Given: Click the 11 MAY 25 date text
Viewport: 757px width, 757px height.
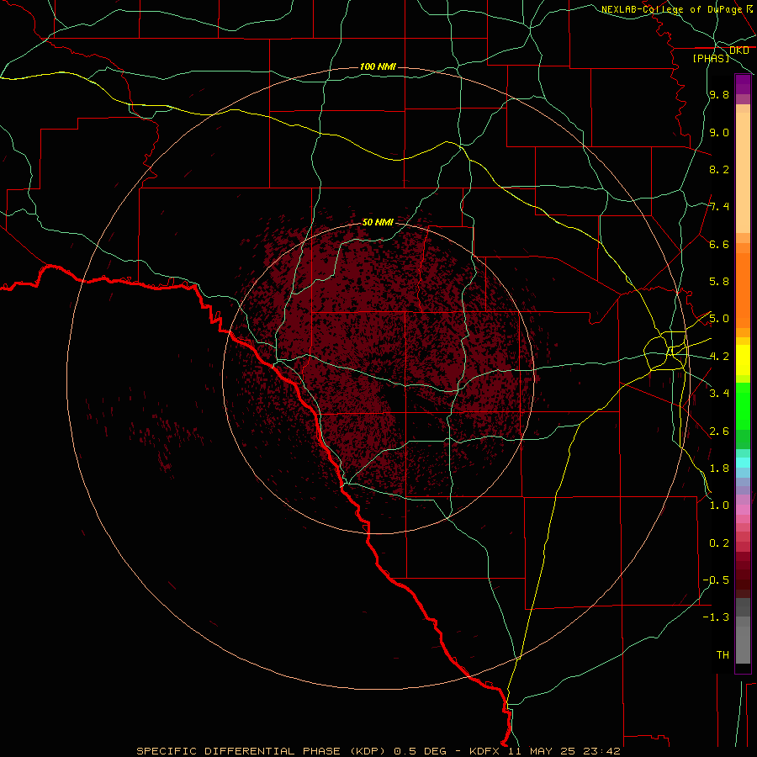Looking at the screenshot, I should pos(543,751).
